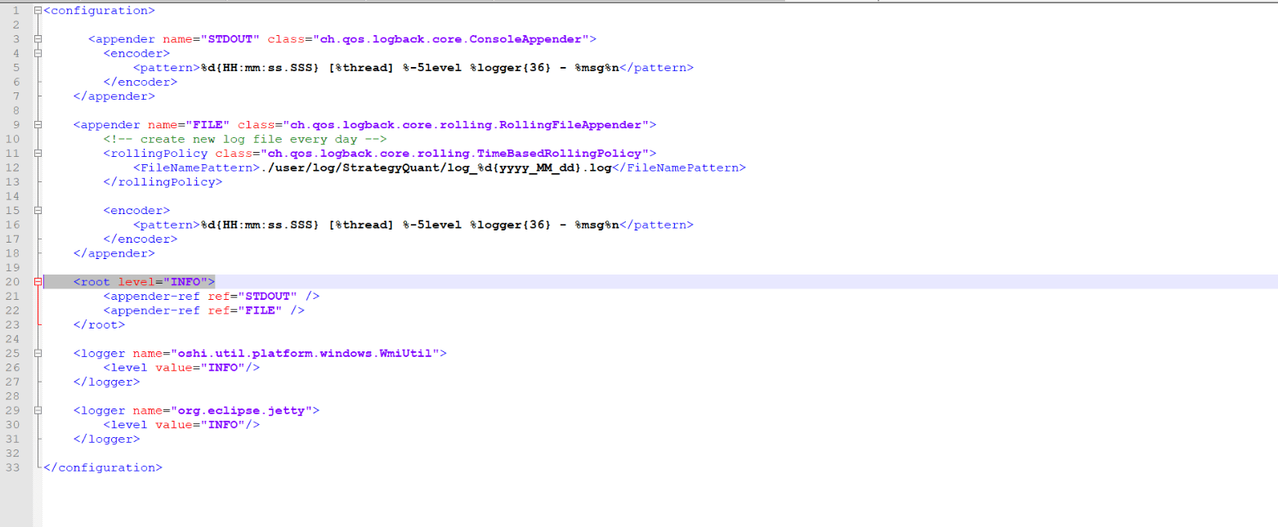The width and height of the screenshot is (1278, 527).
Task: Click the pattern text on line 5
Action: (x=409, y=68)
